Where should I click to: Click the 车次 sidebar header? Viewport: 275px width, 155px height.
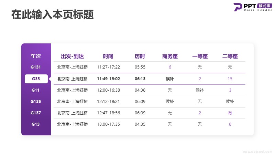(x=36, y=56)
